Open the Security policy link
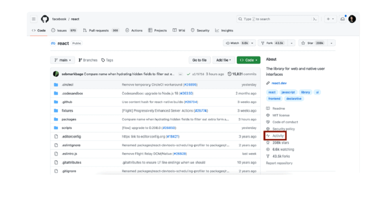The width and height of the screenshot is (370, 197). [280, 129]
